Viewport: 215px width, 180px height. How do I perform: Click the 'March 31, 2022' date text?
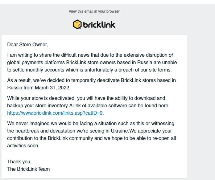coord(52,88)
